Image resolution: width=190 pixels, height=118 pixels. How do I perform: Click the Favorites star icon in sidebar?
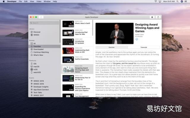(32, 46)
